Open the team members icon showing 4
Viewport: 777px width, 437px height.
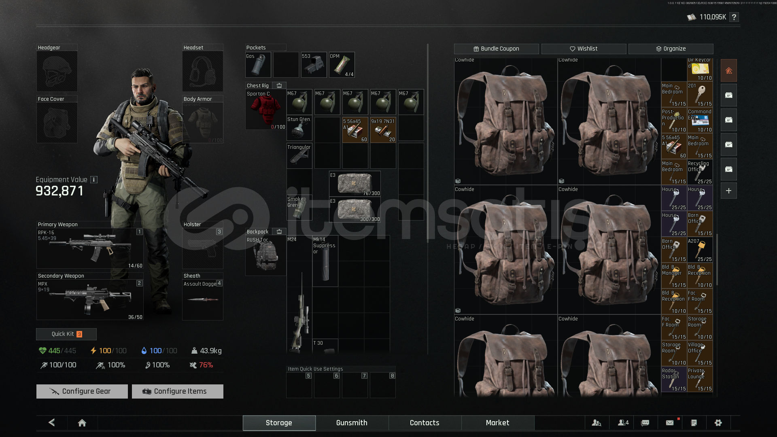[x=623, y=422]
